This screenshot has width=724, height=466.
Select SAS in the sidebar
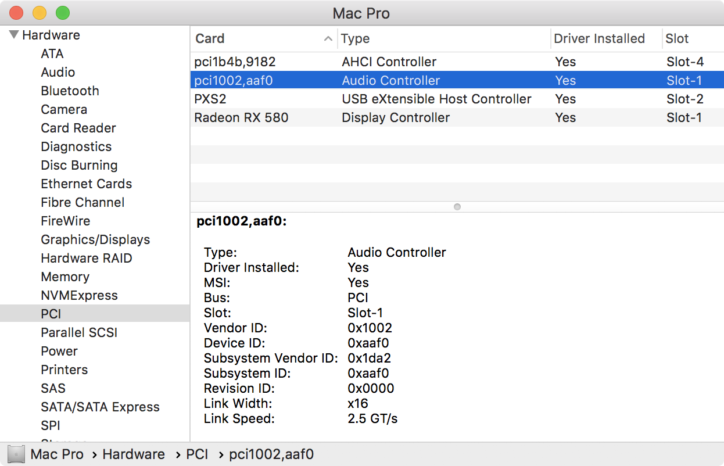point(53,388)
